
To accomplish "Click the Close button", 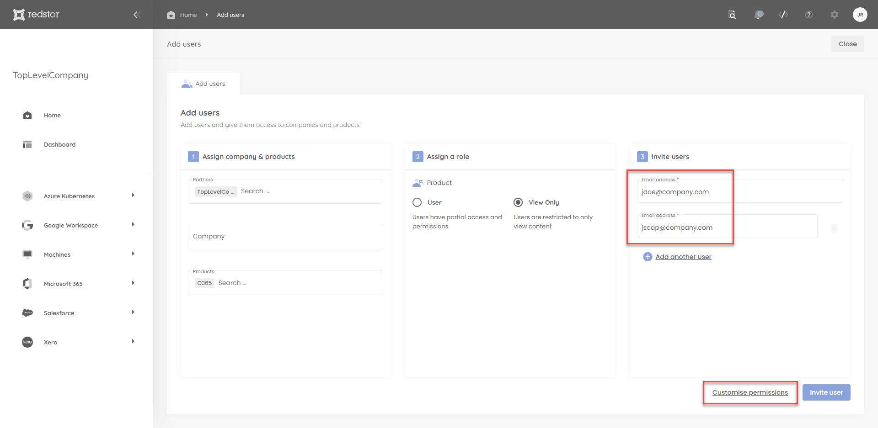I will (847, 44).
